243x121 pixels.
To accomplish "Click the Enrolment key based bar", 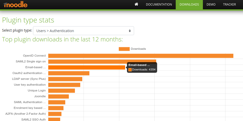I will (56, 108).
